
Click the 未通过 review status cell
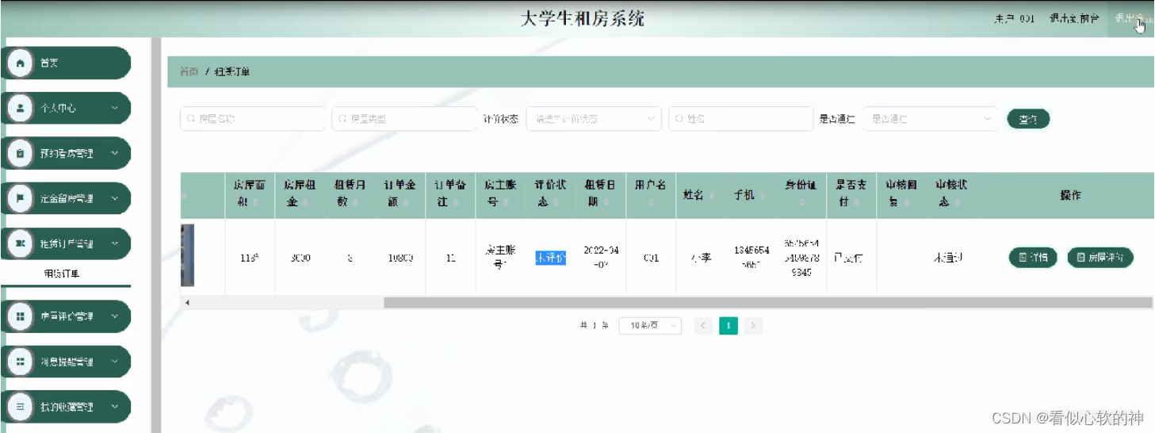948,258
